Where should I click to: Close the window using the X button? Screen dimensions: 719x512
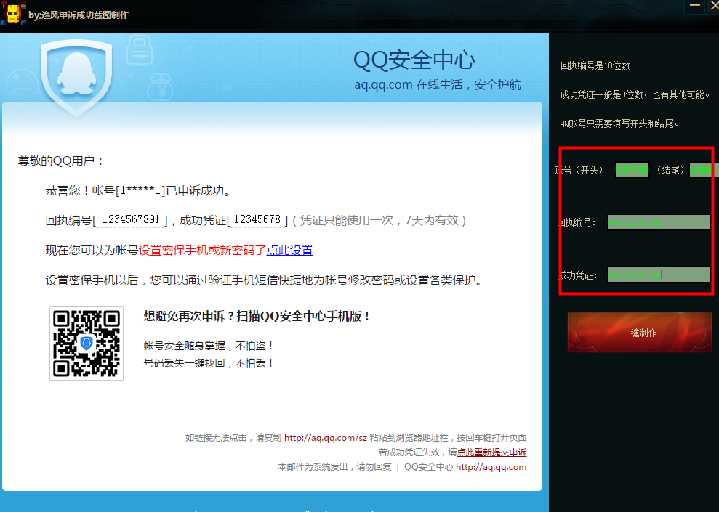click(713, 6)
